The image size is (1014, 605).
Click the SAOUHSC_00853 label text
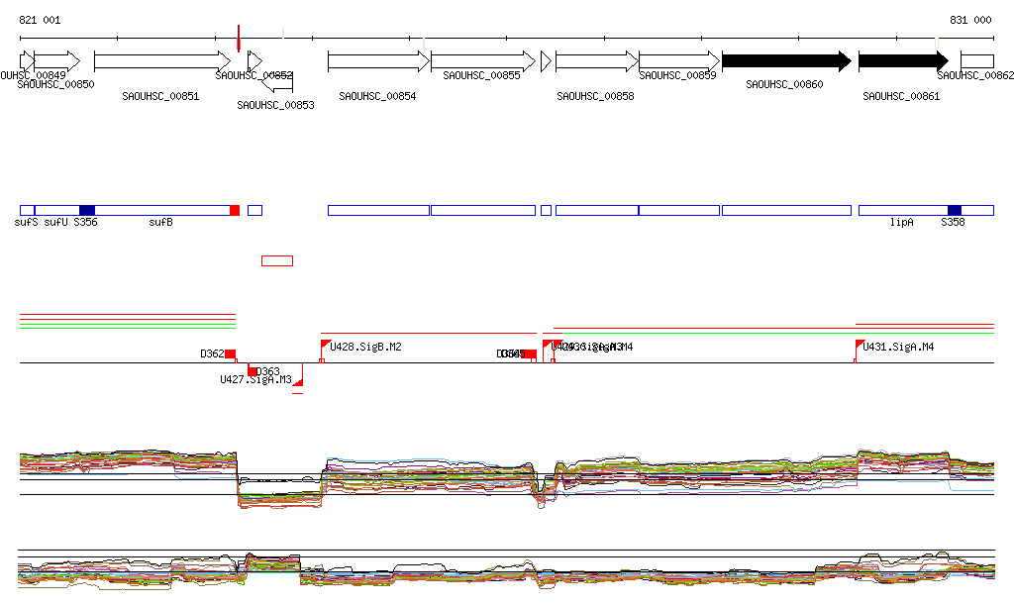click(276, 105)
